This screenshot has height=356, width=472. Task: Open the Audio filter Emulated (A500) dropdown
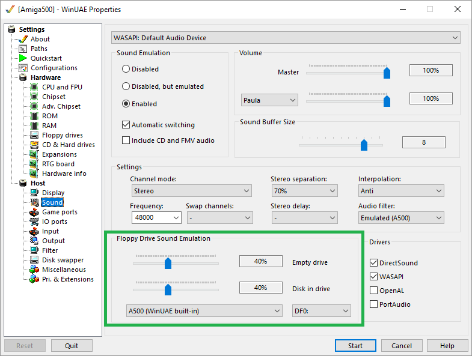click(401, 218)
